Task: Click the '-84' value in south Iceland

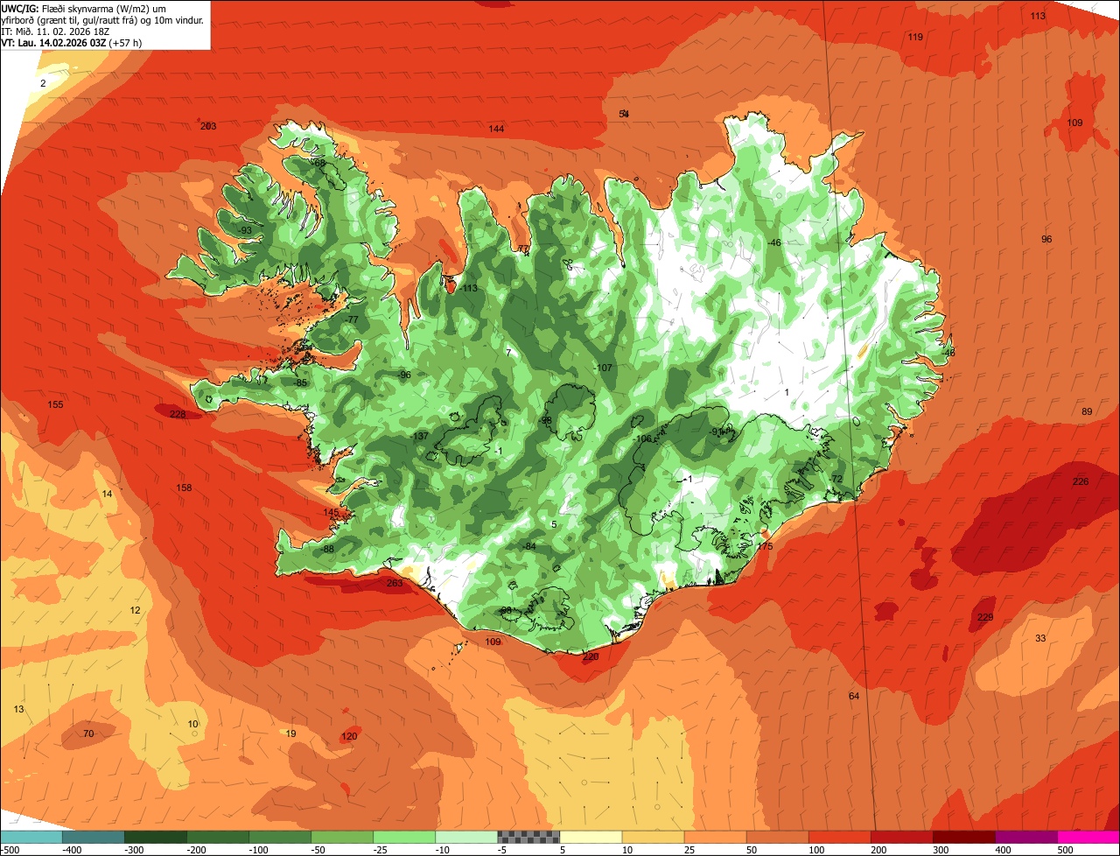Action: pos(528,547)
